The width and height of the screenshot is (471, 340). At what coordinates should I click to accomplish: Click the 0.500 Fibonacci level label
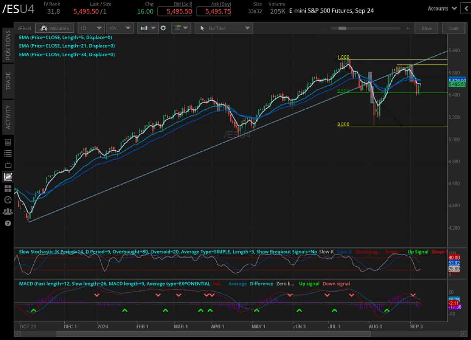pyautogui.click(x=343, y=91)
